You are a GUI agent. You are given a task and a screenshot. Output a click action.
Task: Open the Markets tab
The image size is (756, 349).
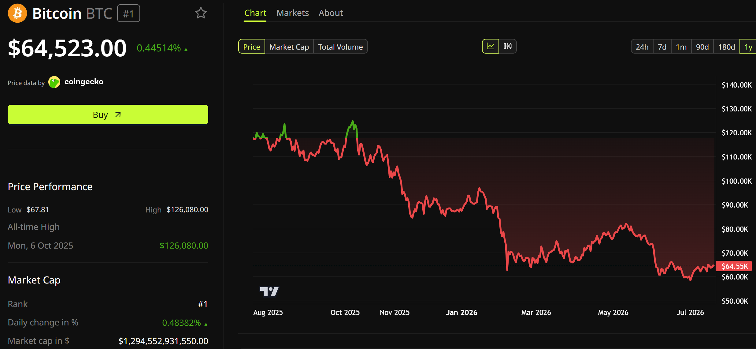(293, 13)
